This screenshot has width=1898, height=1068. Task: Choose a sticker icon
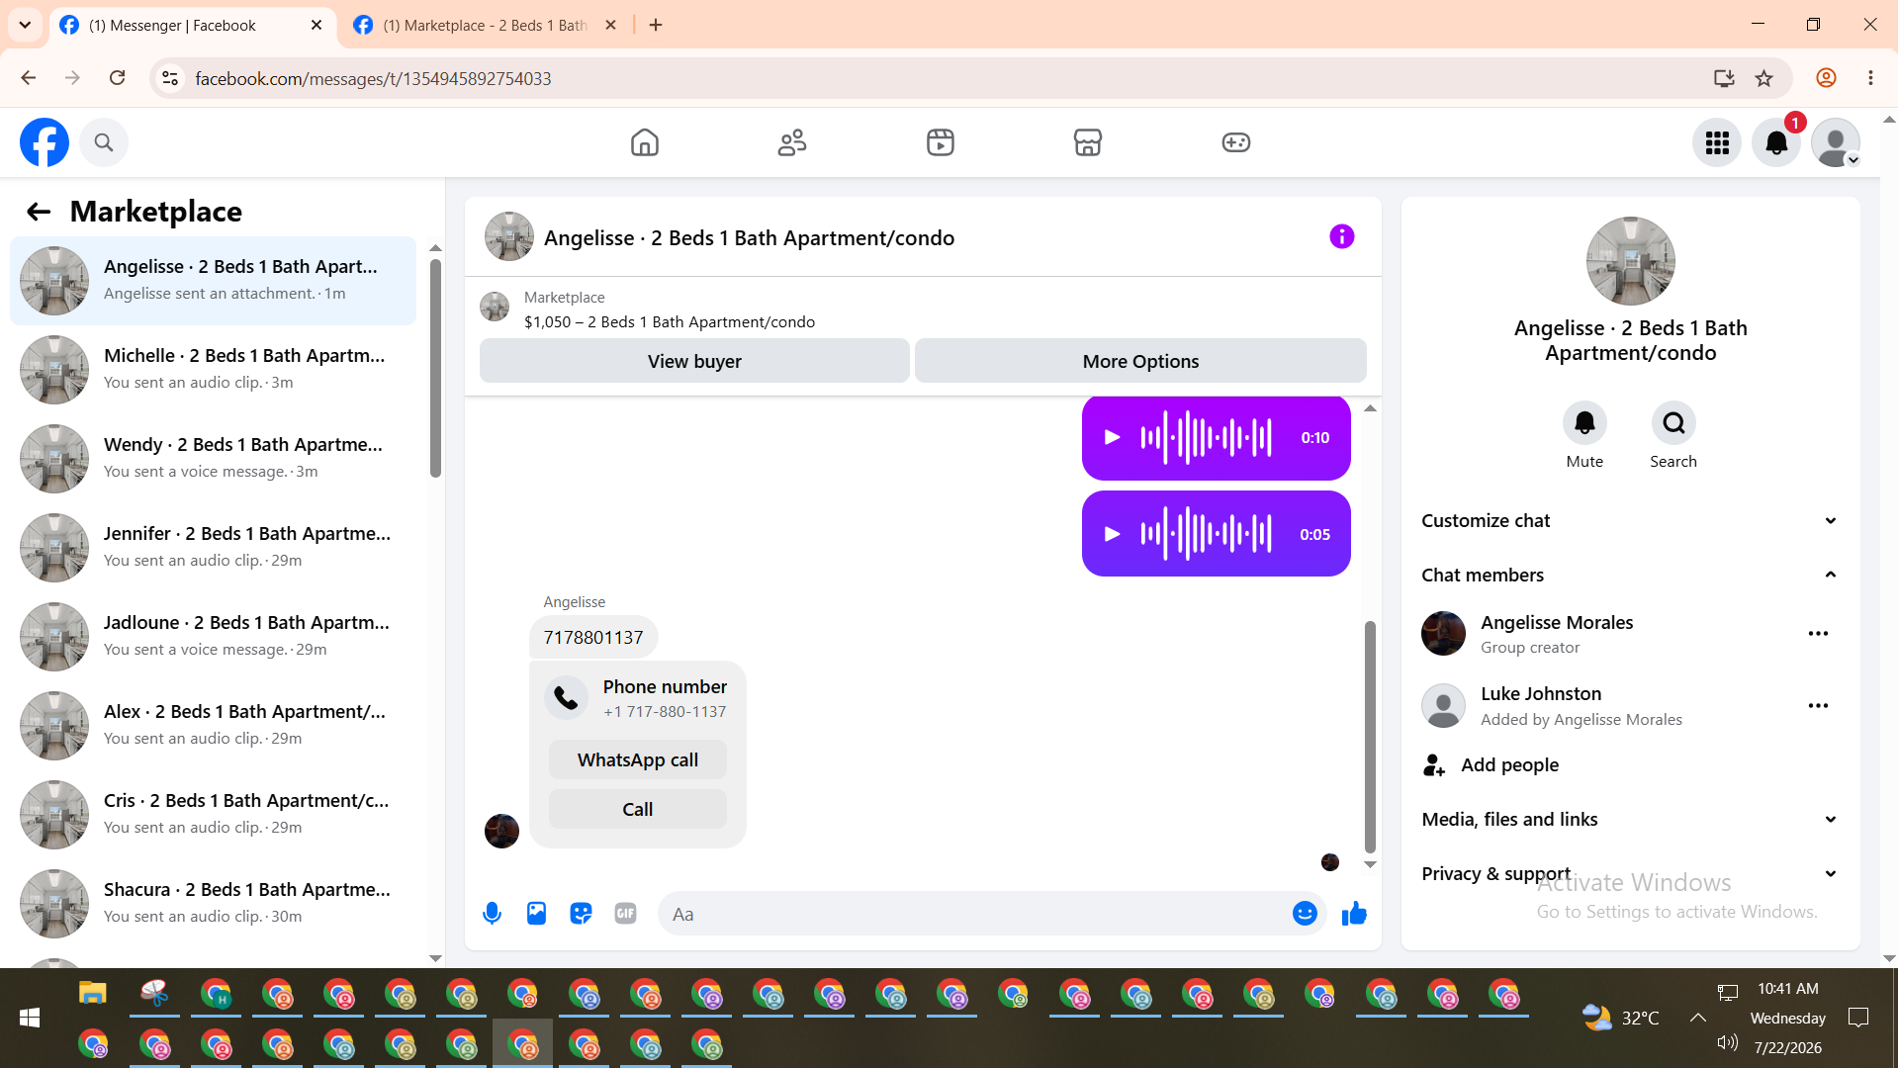(x=581, y=914)
